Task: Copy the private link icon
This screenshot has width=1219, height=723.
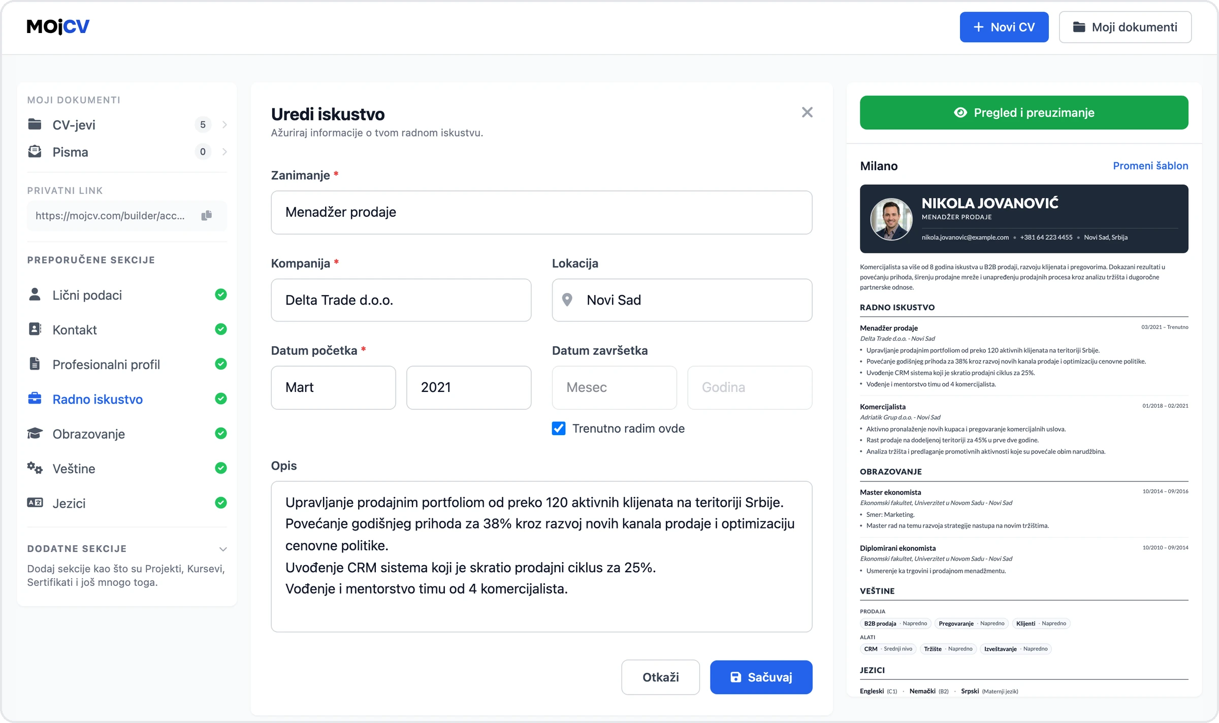Action: (206, 216)
